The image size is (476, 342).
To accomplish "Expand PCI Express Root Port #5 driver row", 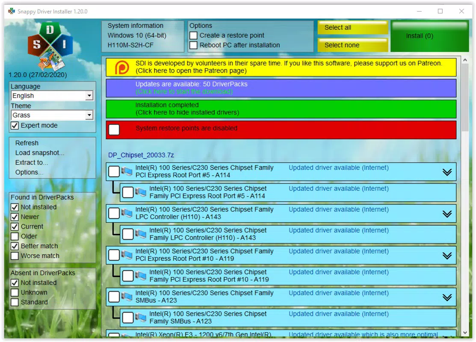I will pyautogui.click(x=447, y=172).
